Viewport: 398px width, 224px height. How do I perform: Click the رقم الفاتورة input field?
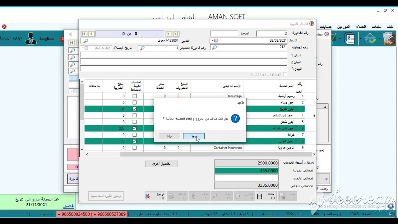[x=271, y=33]
